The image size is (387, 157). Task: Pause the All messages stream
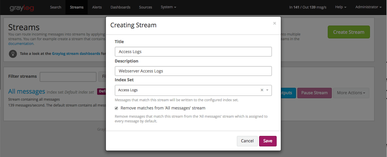pos(314,93)
